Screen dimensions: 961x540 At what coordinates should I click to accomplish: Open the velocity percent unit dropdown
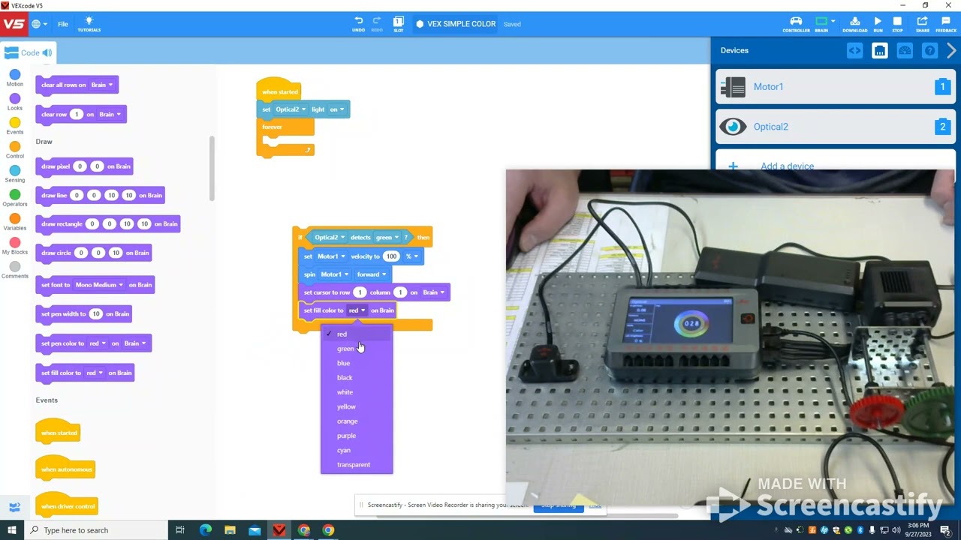(411, 256)
